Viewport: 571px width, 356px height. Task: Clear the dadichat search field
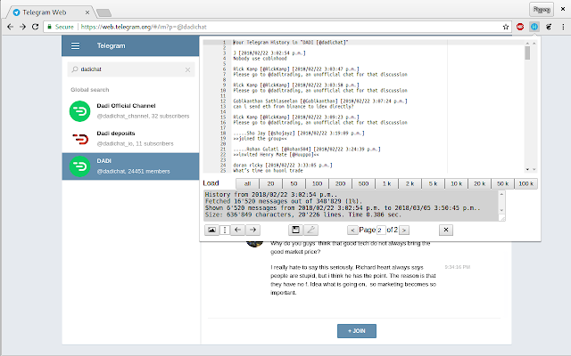click(x=187, y=69)
